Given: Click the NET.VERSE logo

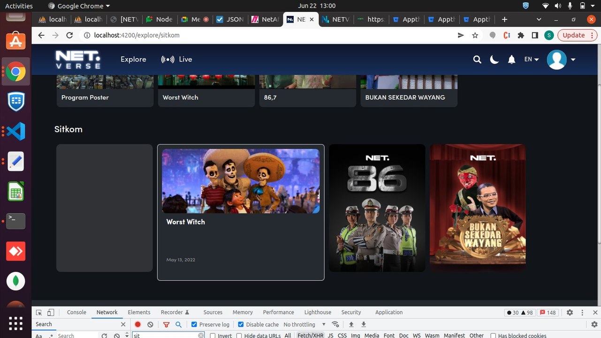Looking at the screenshot, I should (x=78, y=60).
